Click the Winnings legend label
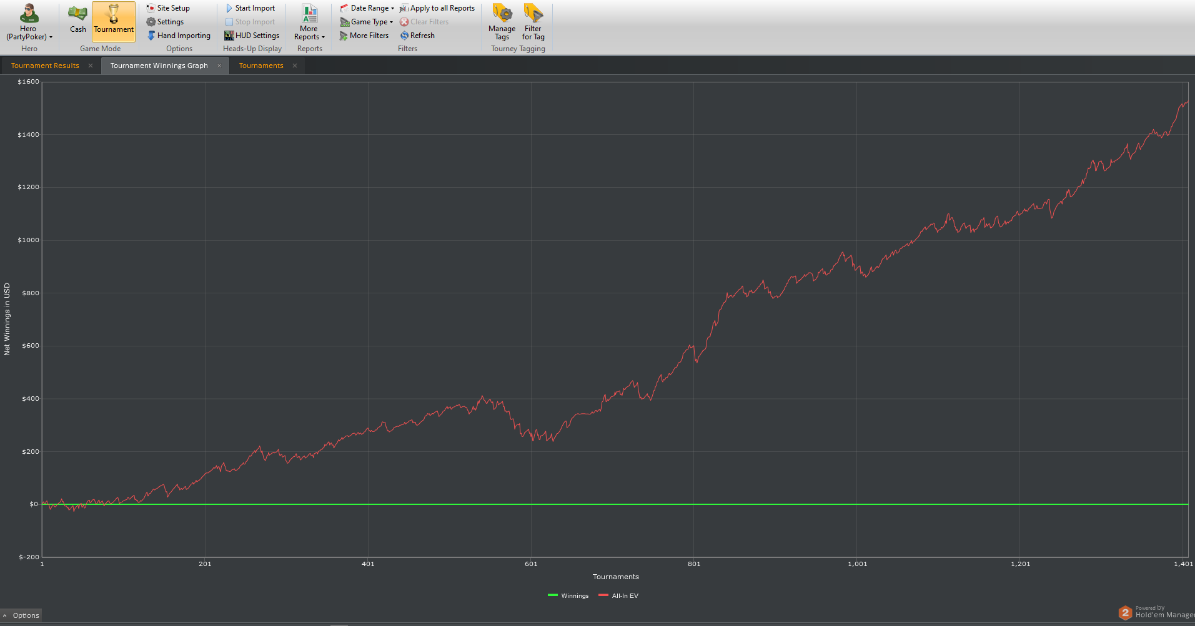This screenshot has width=1195, height=626. coord(575,596)
